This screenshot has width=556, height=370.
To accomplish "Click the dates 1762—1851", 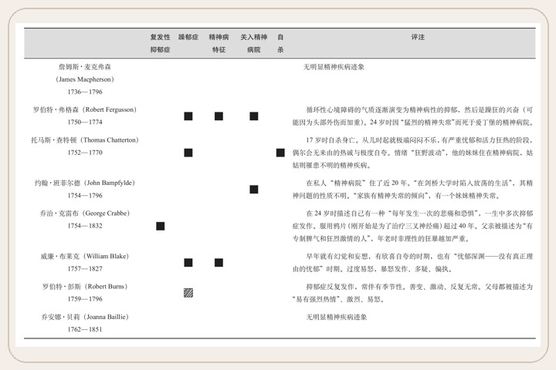I will [x=85, y=329].
